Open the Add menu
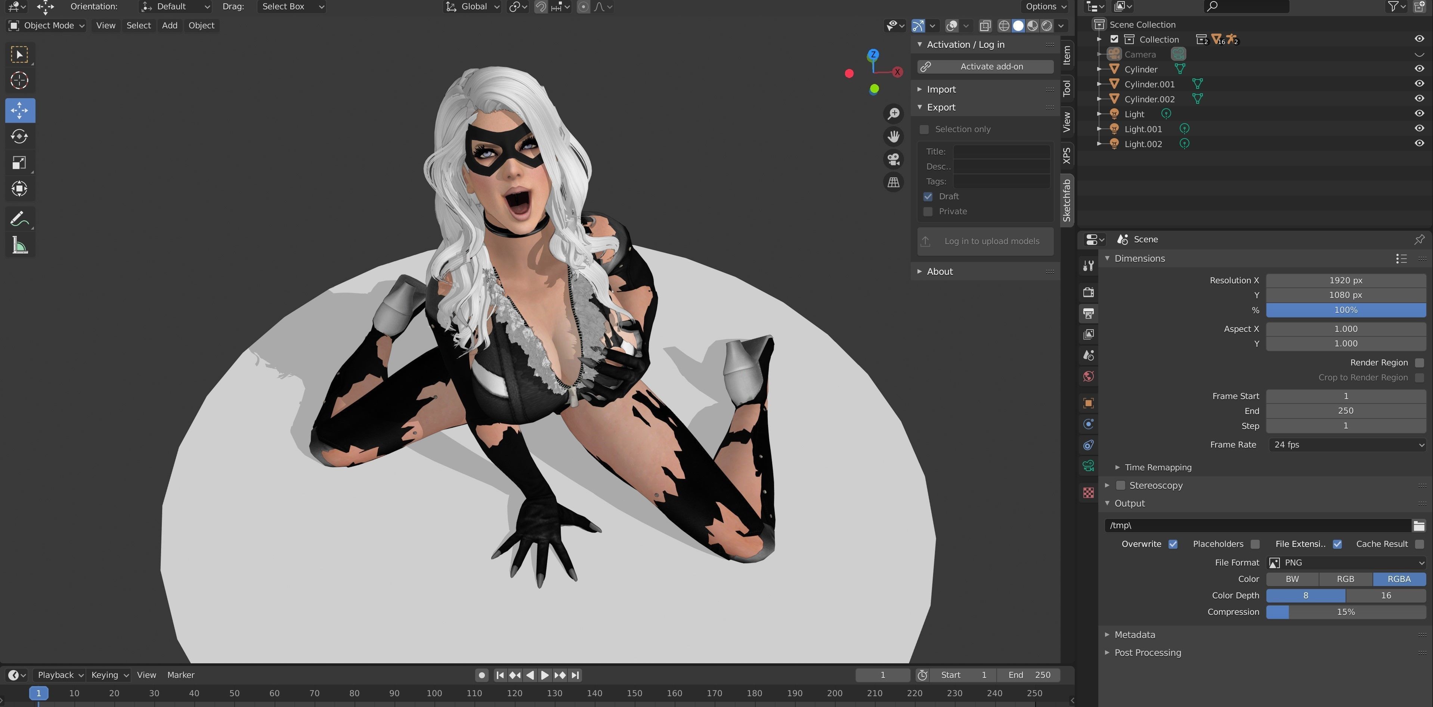This screenshot has height=707, width=1433. (x=170, y=25)
